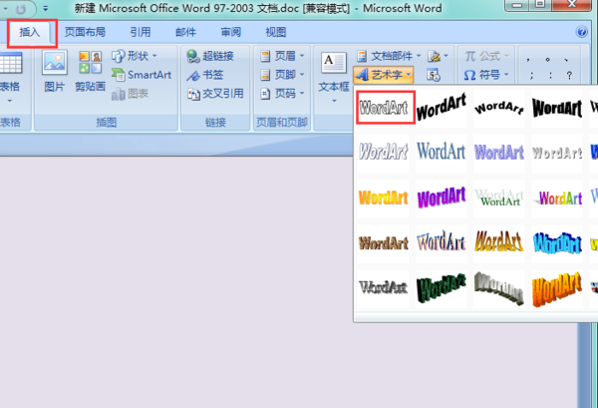The width and height of the screenshot is (598, 408).
Task: Choose the pink-blue outlined serif WordArt style
Action: click(442, 243)
